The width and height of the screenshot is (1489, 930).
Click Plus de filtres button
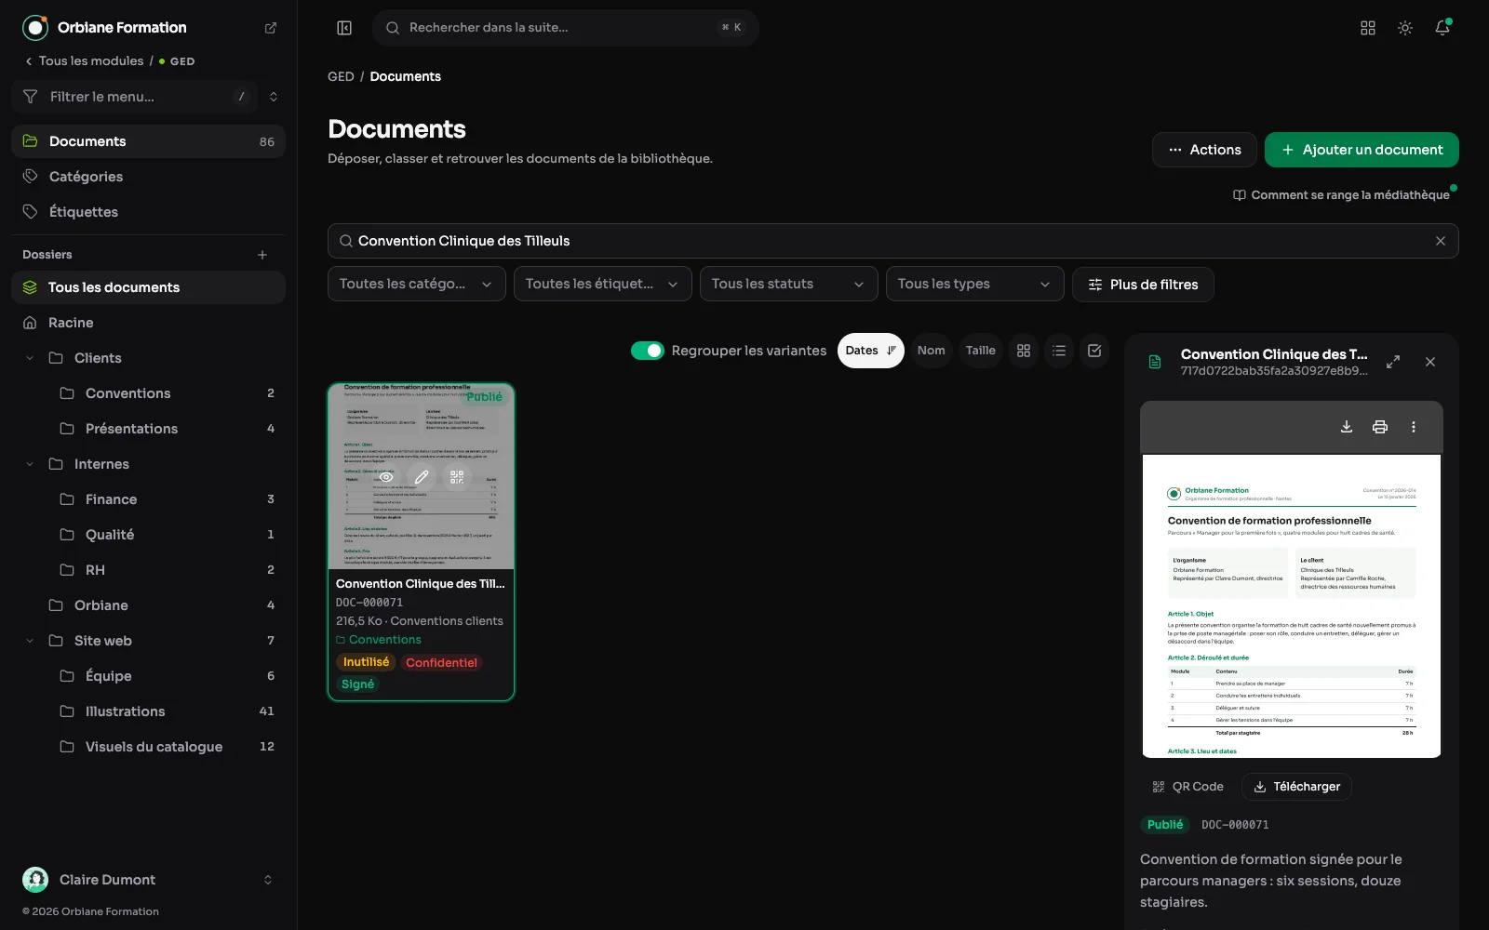1143,285
